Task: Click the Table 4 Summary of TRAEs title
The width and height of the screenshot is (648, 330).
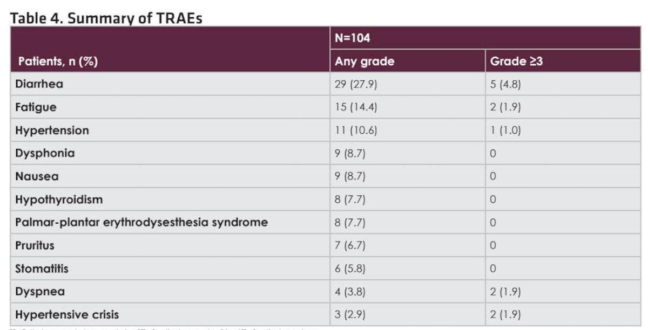Action: tap(106, 17)
